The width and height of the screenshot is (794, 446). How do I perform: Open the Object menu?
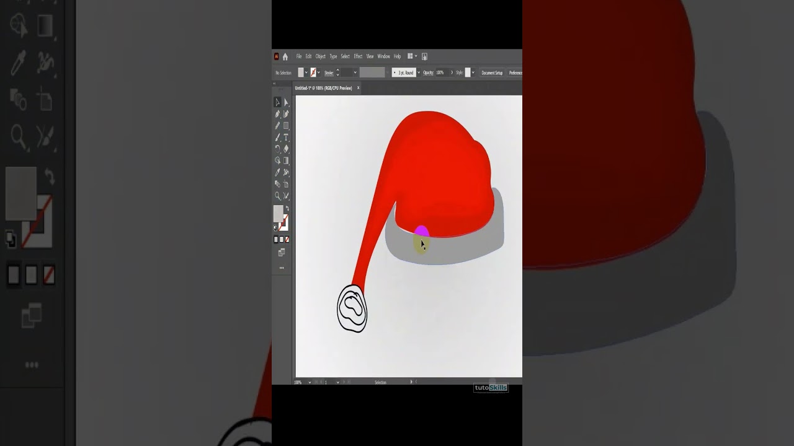click(x=321, y=56)
